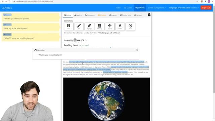
Task: Open the Analysis tab
Action: point(113,15)
